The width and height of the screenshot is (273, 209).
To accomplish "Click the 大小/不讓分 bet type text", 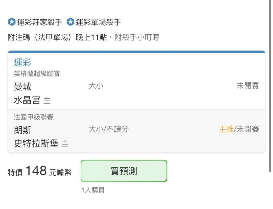I will click(108, 129).
